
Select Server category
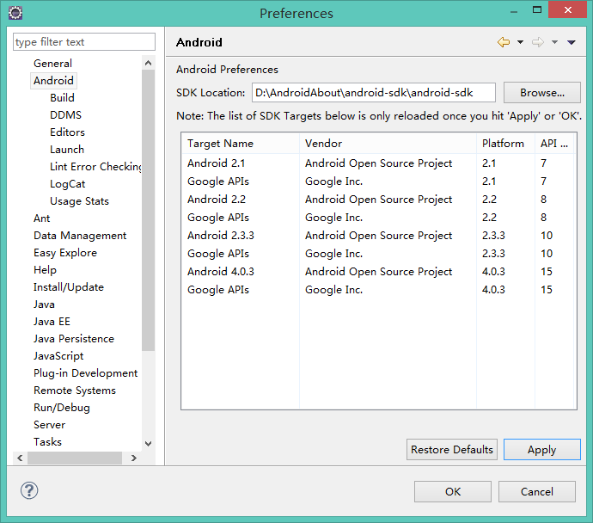[x=49, y=425]
